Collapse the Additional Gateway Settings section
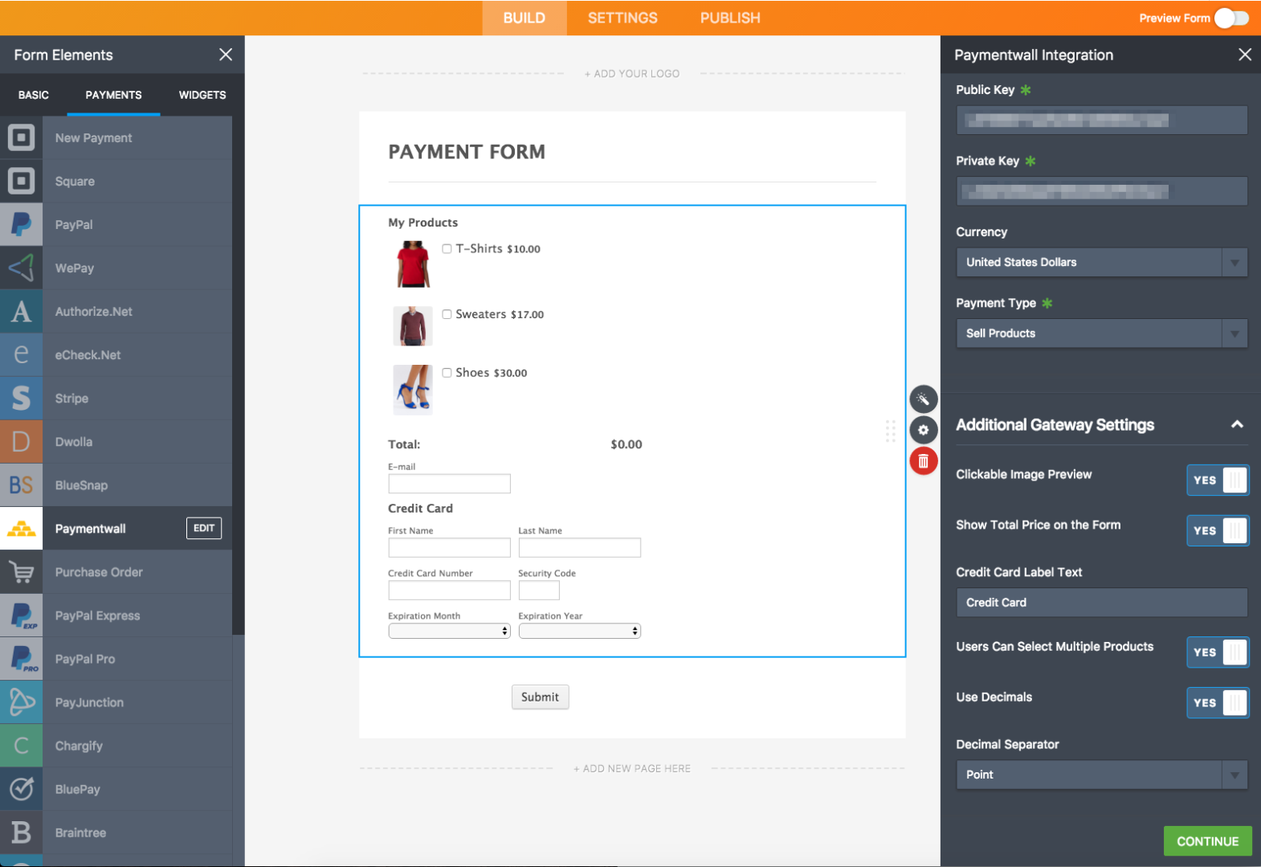 point(1237,424)
